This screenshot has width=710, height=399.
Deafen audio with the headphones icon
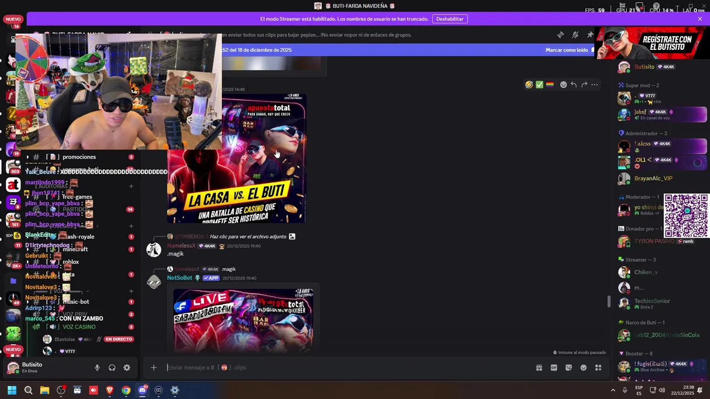point(112,368)
